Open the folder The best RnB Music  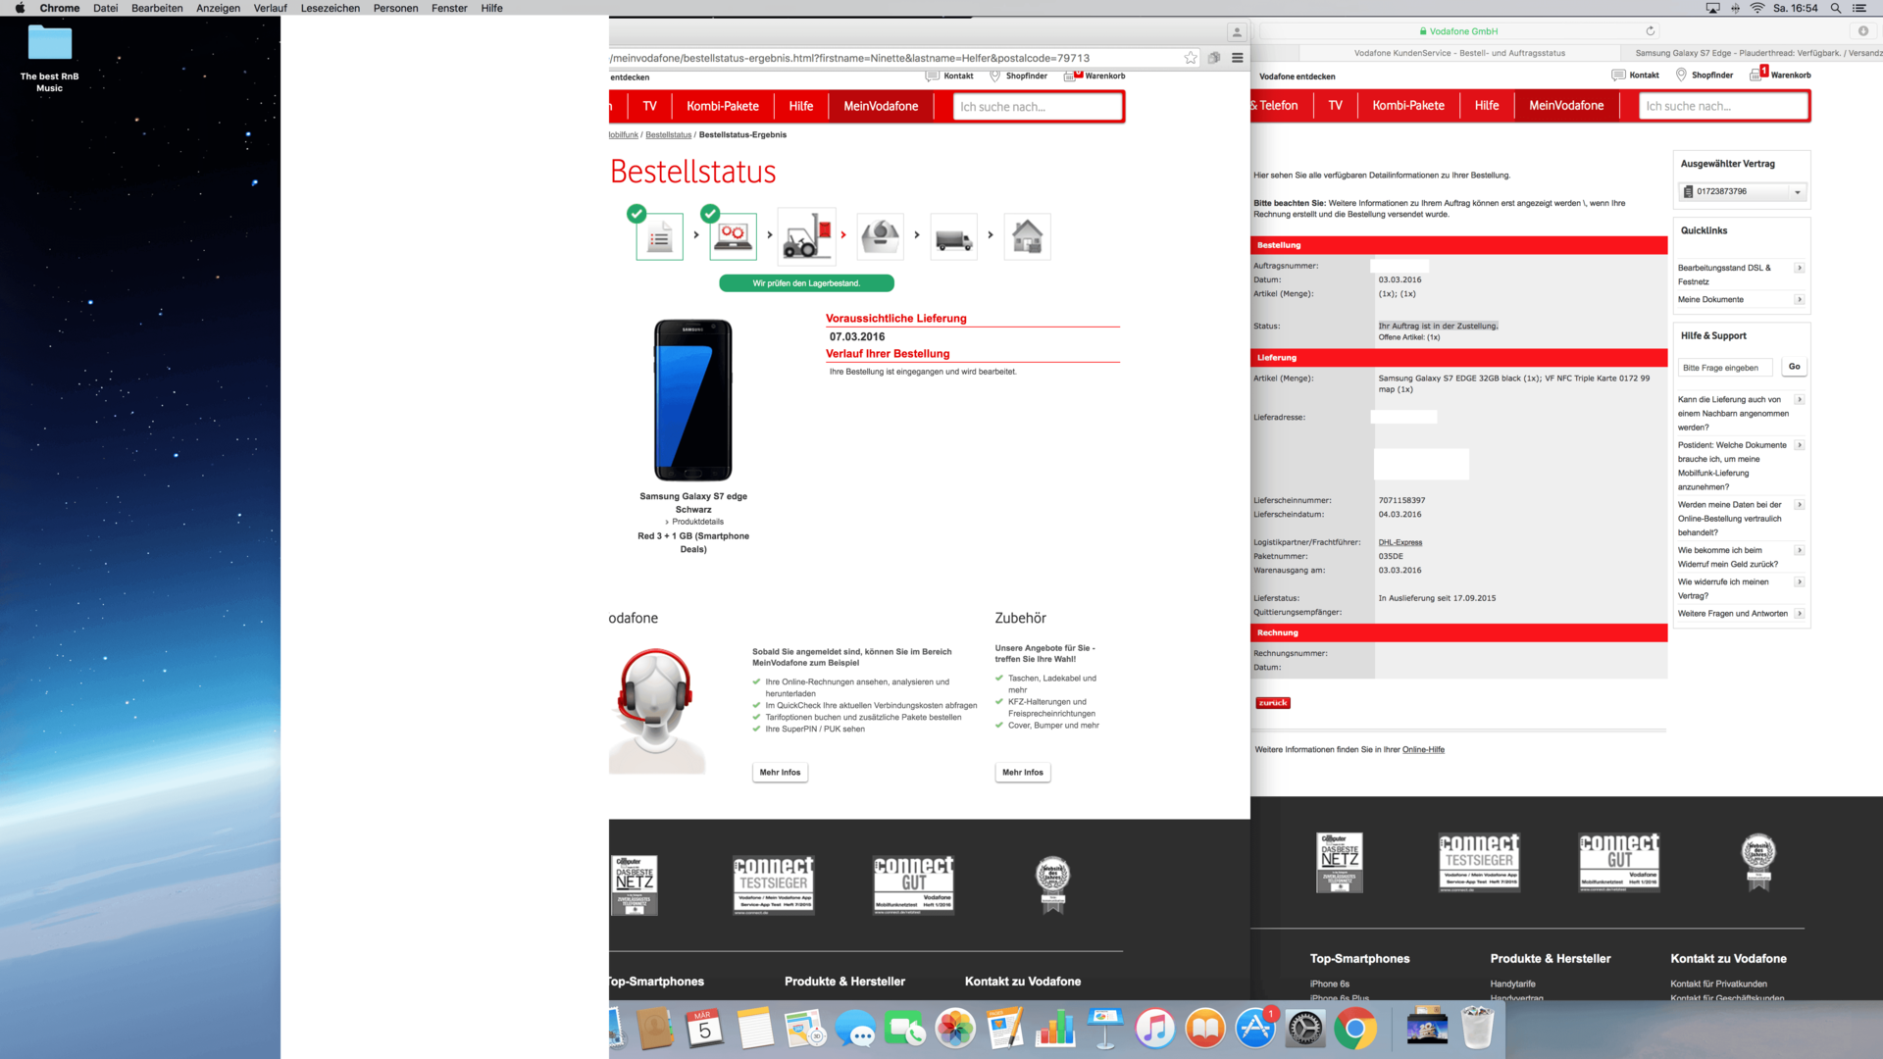point(50,59)
